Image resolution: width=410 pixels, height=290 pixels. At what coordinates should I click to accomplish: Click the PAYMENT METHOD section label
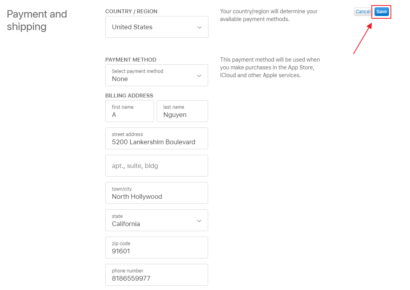coord(131,60)
